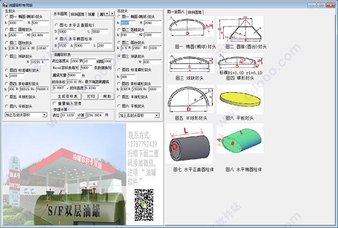Click the 联系方式 phone number 13787792439

pyautogui.click(x=143, y=144)
